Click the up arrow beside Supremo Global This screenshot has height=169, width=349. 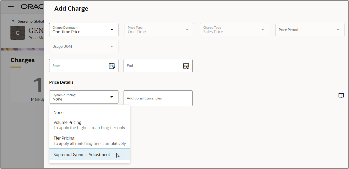pyautogui.click(x=13, y=21)
